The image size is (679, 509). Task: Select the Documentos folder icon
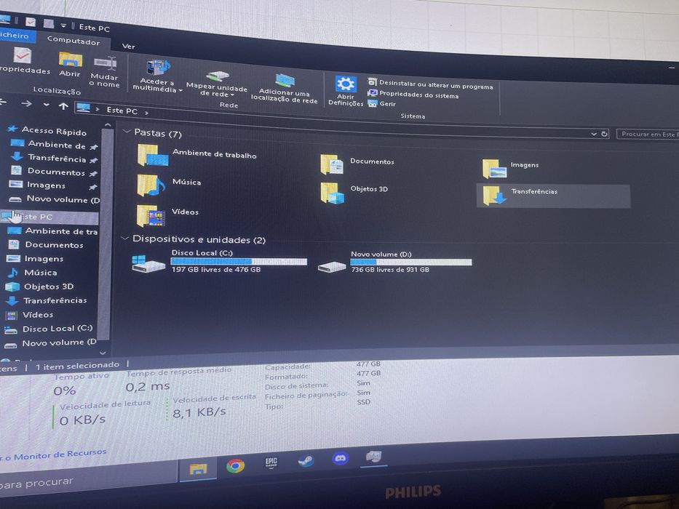[x=332, y=164]
